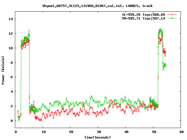This screenshot has width=187, height=140.
Task: Click the green legend line sample
Action: click(172, 18)
